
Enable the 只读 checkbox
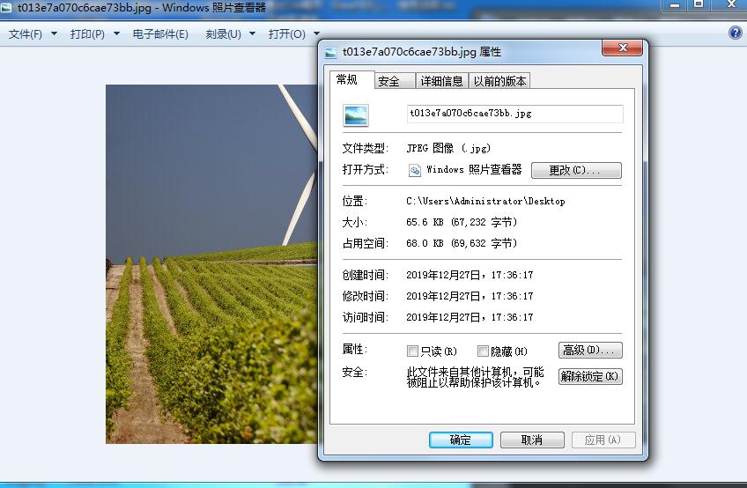point(412,351)
